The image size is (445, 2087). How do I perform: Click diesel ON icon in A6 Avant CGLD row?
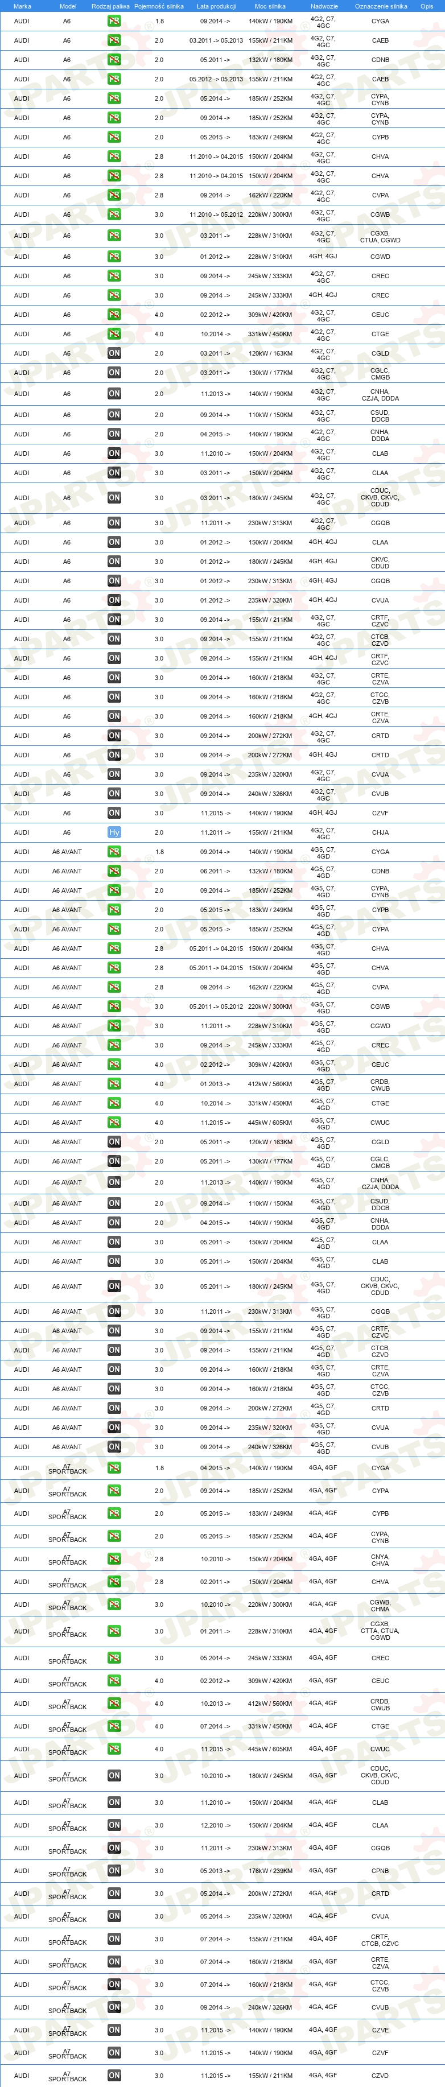coord(114,1143)
